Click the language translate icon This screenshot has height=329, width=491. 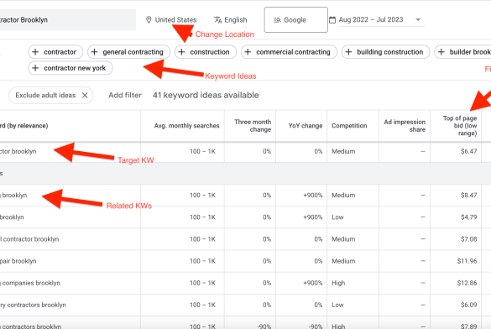[x=218, y=19]
